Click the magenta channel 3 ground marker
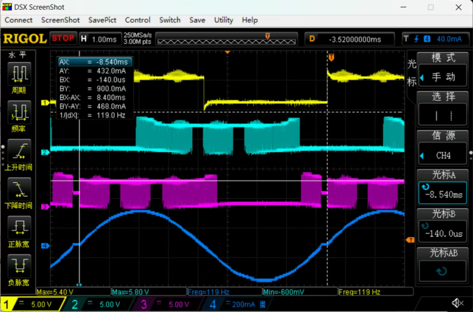473x312 pixels. pos(45,207)
